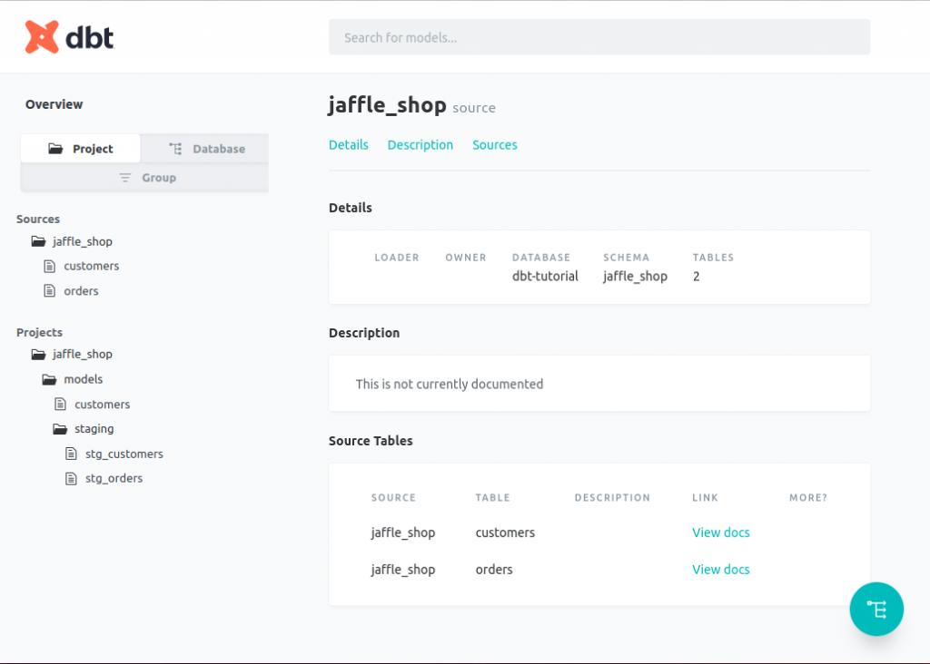930x664 pixels.
Task: Click the tree icon on the Database tab
Action: tap(175, 149)
